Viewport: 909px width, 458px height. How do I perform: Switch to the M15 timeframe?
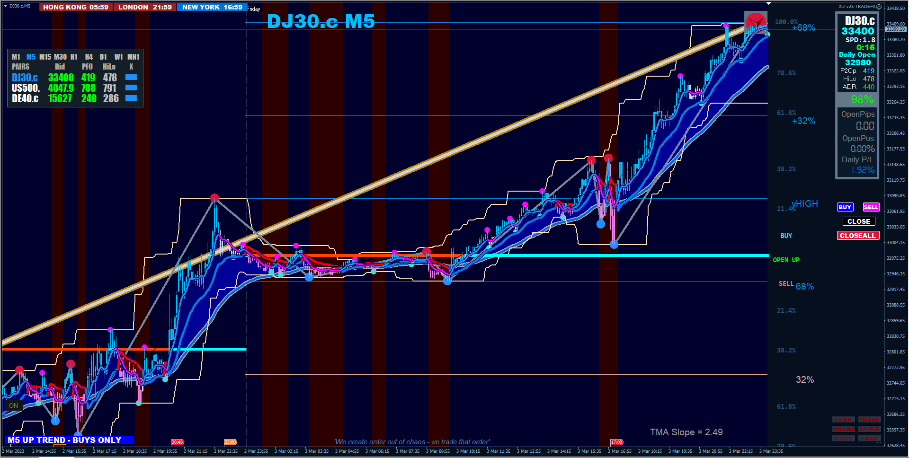[45, 57]
